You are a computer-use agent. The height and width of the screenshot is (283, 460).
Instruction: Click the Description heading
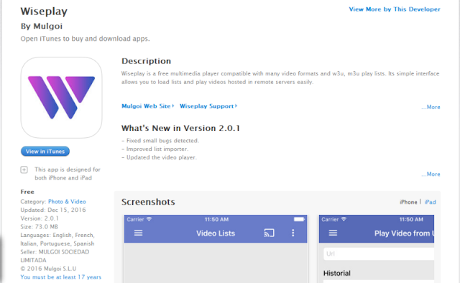[146, 61]
